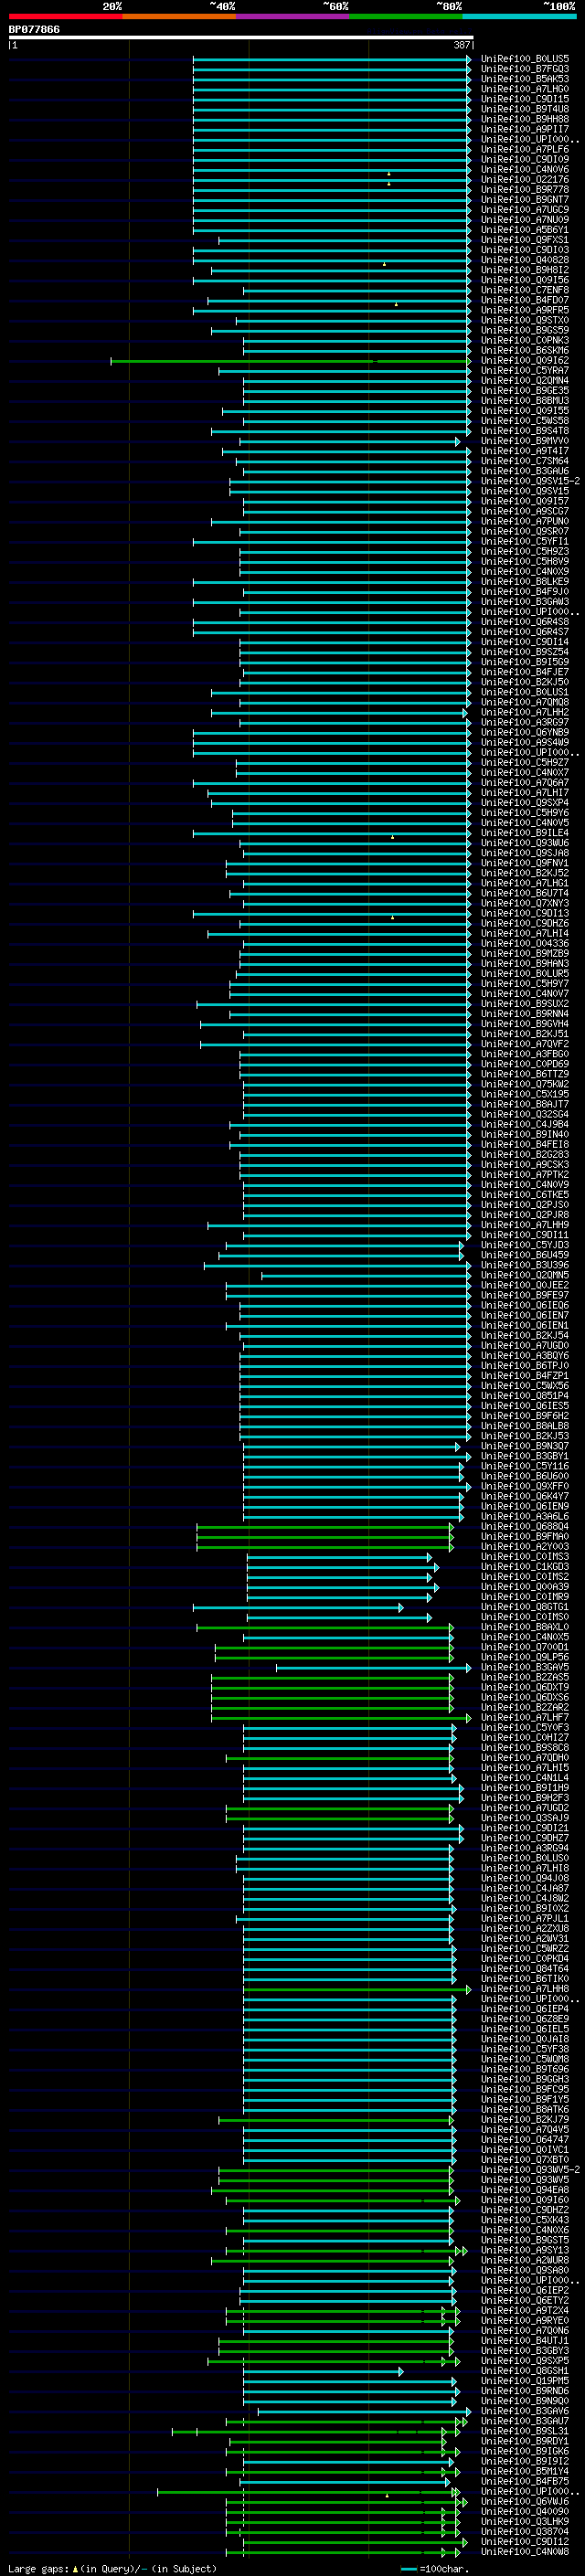Select the query name BP077866

click(x=34, y=29)
